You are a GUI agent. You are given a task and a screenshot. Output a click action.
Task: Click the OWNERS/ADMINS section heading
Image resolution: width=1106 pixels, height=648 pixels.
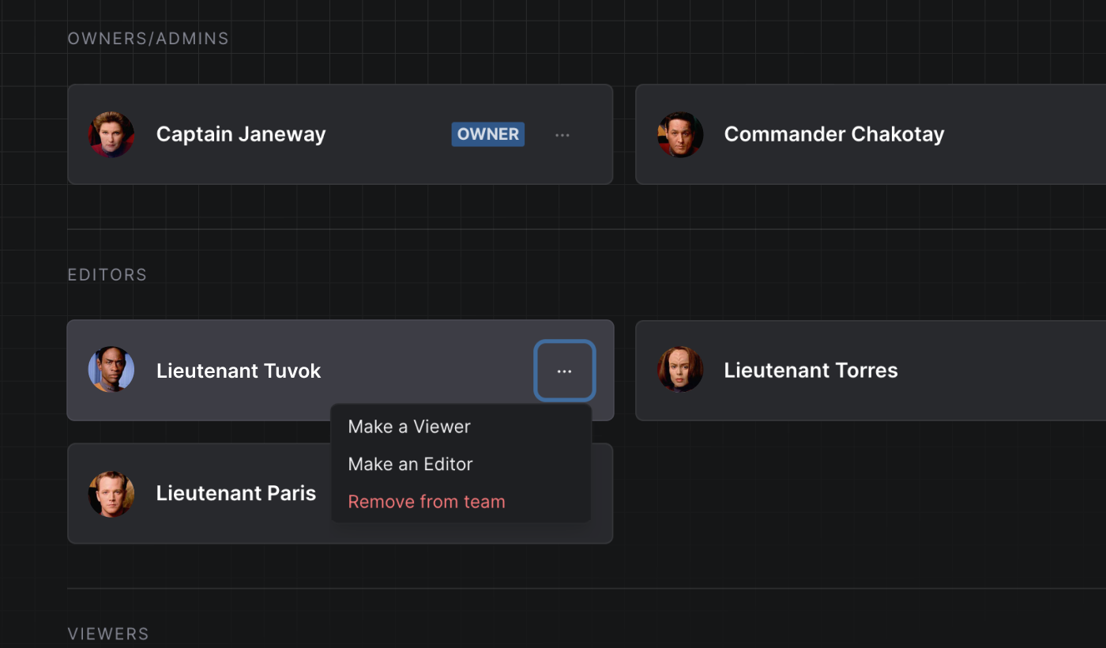pos(149,39)
